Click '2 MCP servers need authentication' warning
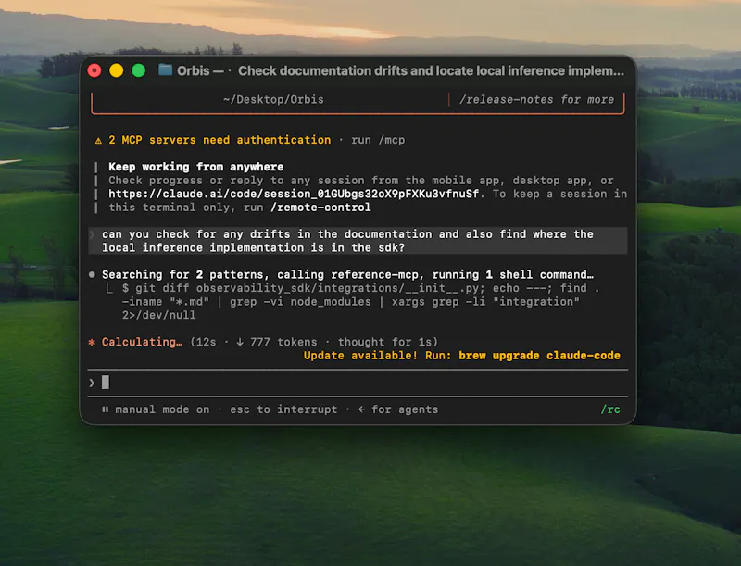Image resolution: width=741 pixels, height=566 pixels. point(220,140)
